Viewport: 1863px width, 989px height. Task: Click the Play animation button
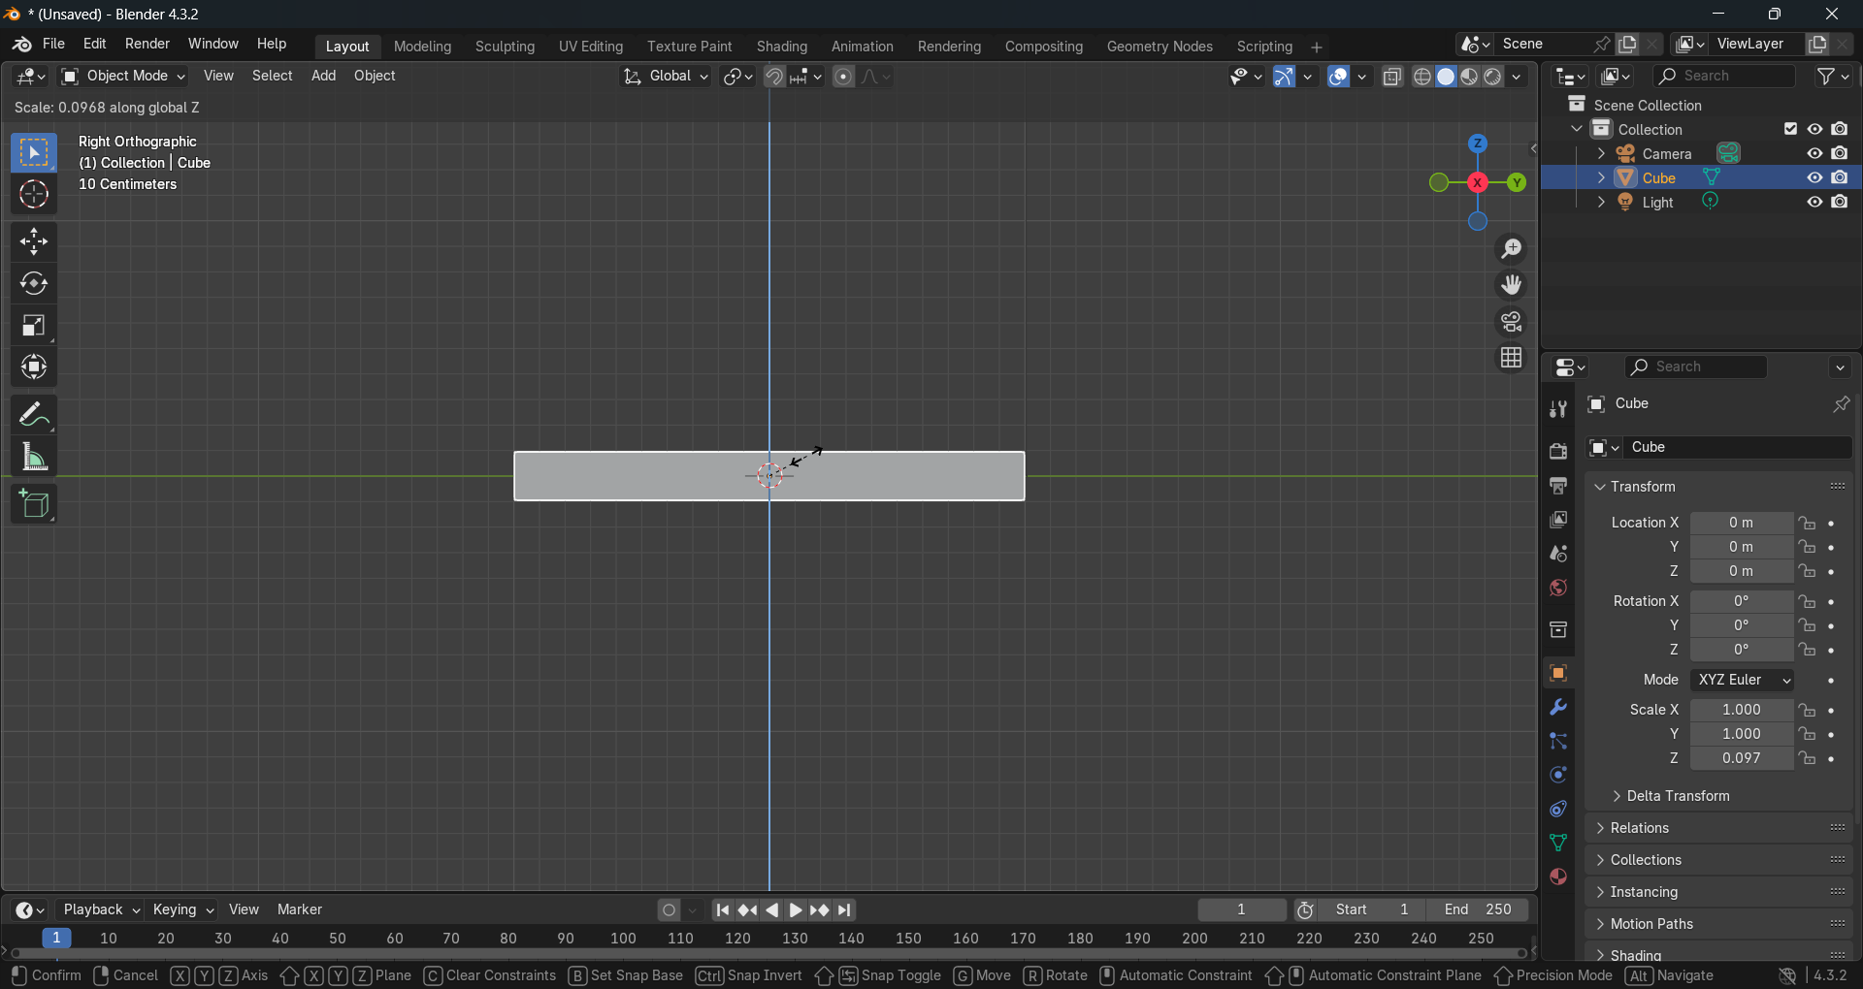tap(796, 909)
